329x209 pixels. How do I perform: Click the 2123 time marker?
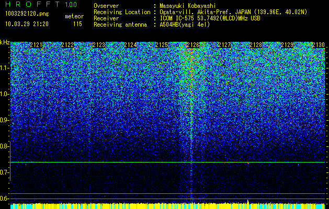[99, 45]
